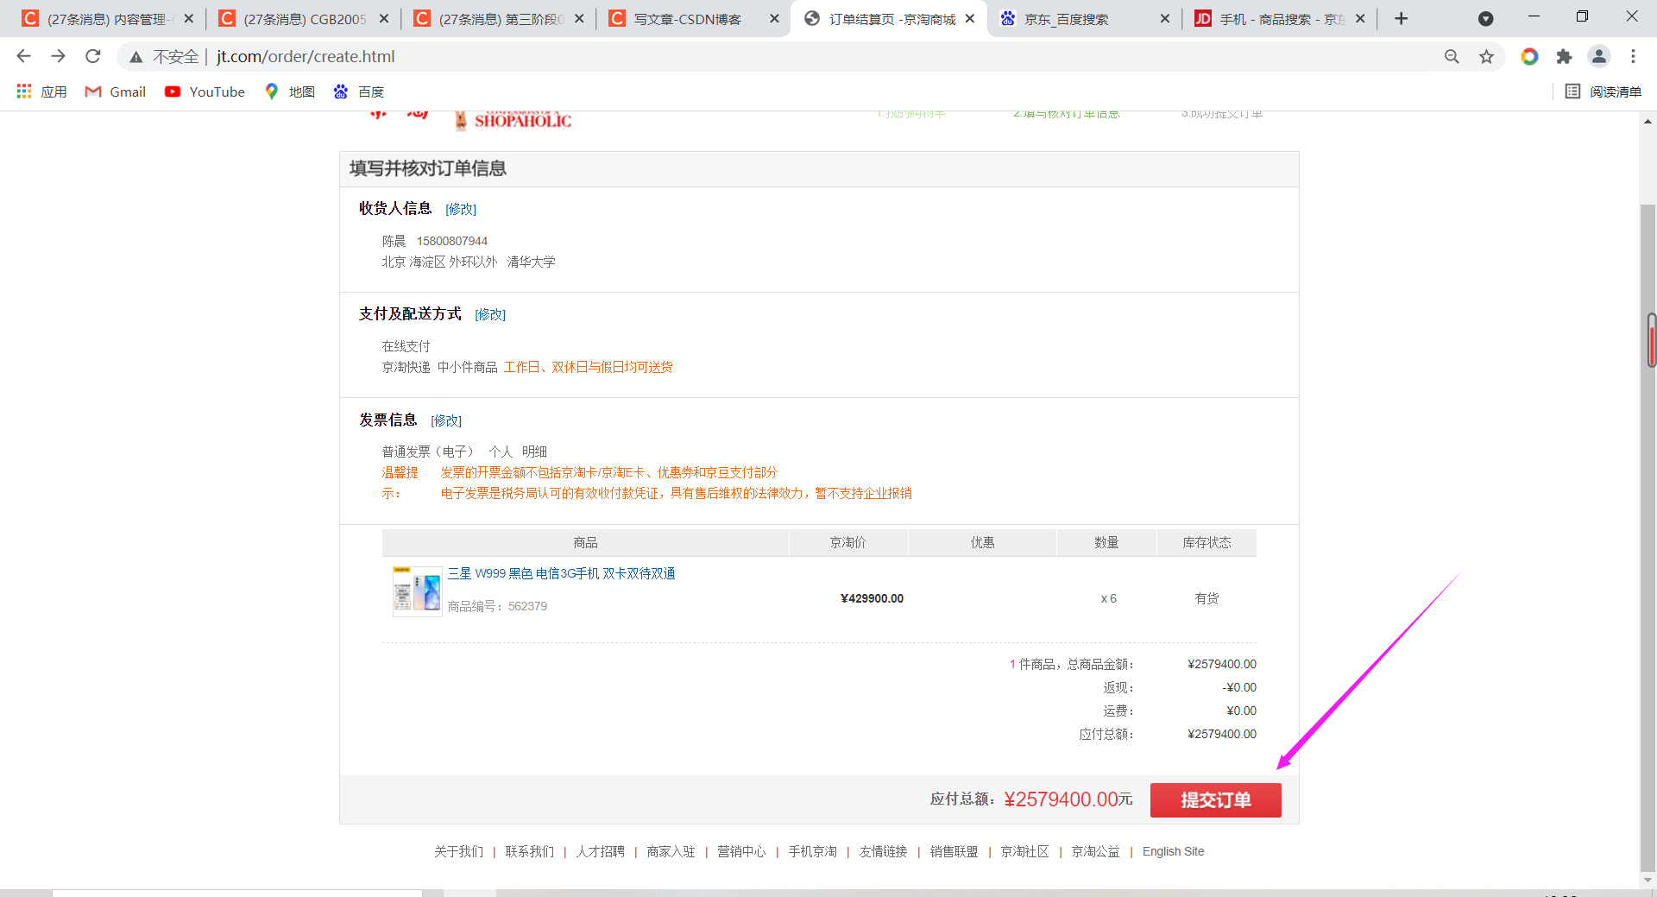Click the colorful circular extension icon

point(1529,56)
